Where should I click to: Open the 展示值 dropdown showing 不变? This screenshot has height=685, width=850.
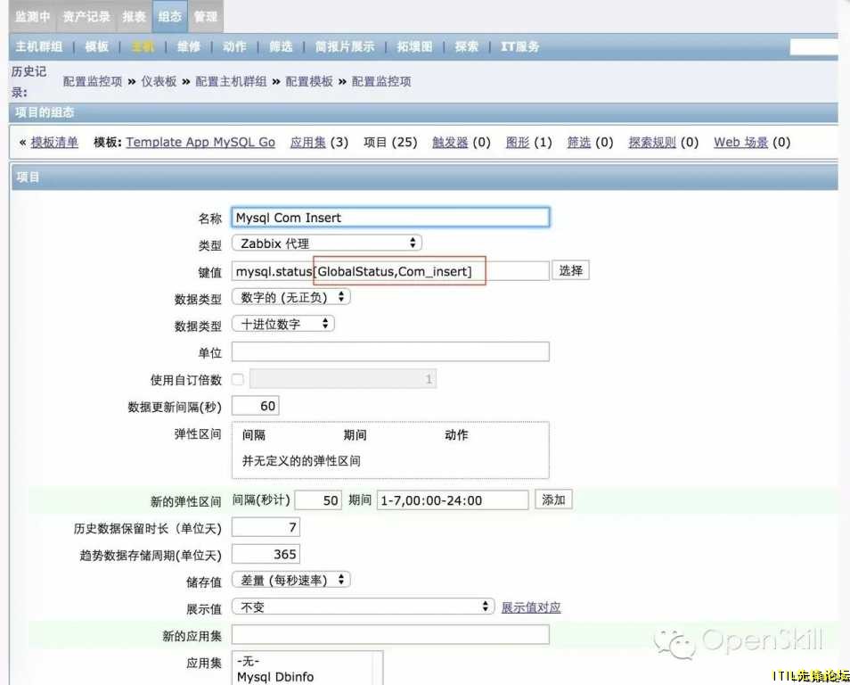363,607
